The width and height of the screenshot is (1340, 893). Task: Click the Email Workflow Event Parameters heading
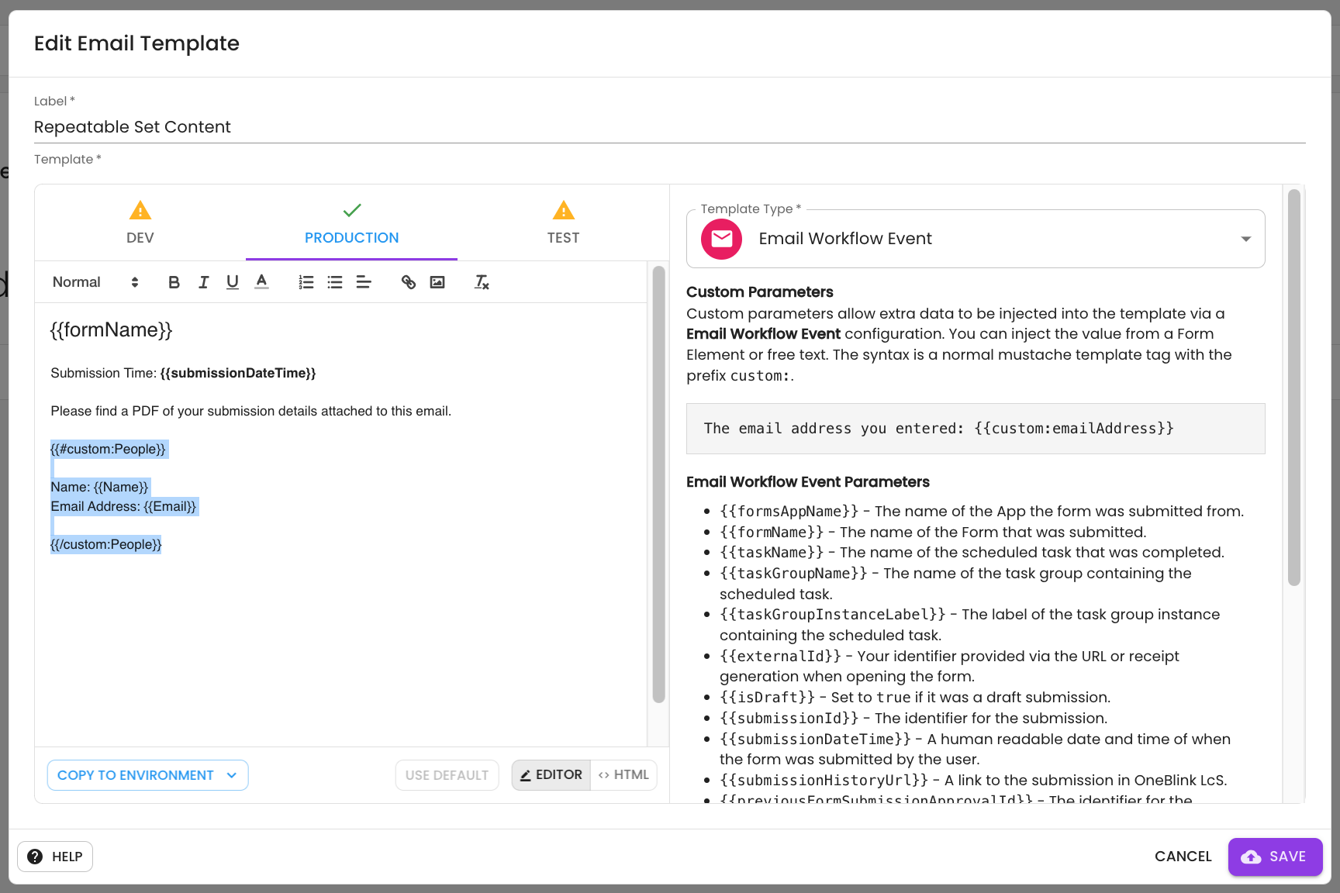(807, 482)
